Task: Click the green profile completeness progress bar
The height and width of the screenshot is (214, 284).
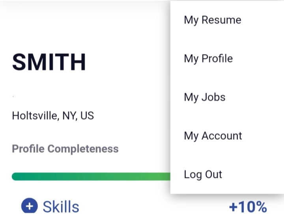Action: [x=91, y=177]
